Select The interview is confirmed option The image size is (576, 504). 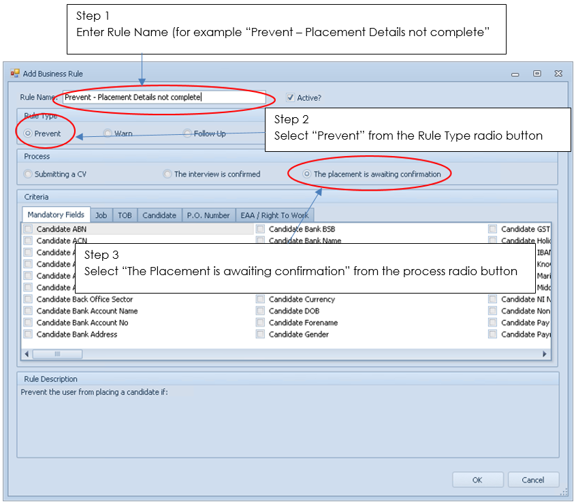pyautogui.click(x=167, y=174)
